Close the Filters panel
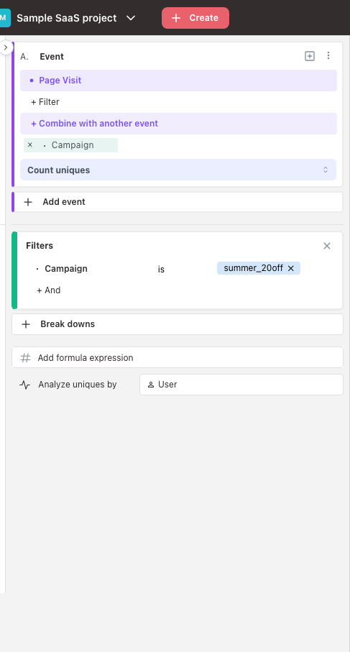Viewport: 350px width, 652px height. coord(327,246)
